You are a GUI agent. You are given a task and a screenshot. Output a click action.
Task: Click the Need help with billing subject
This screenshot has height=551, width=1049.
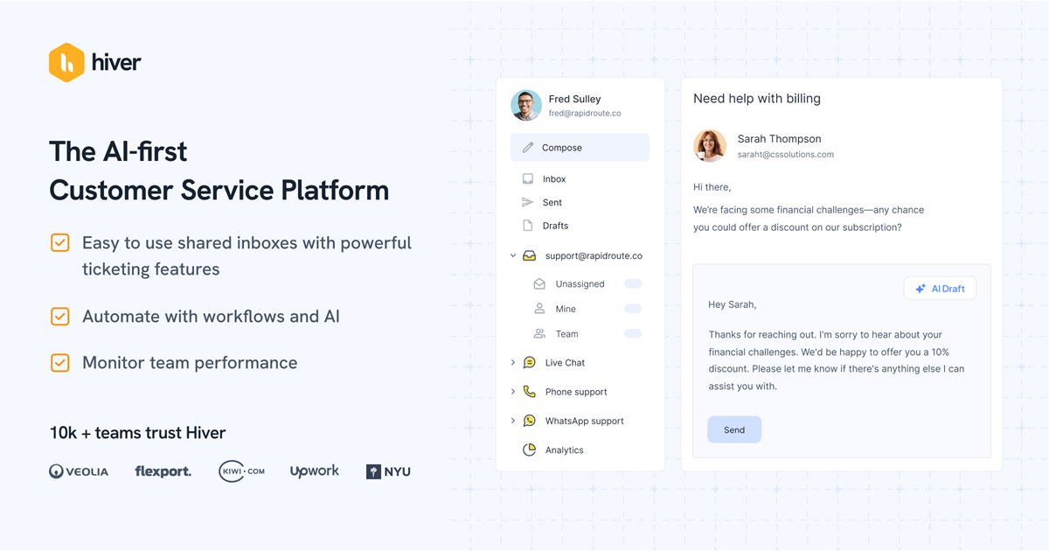tap(757, 99)
